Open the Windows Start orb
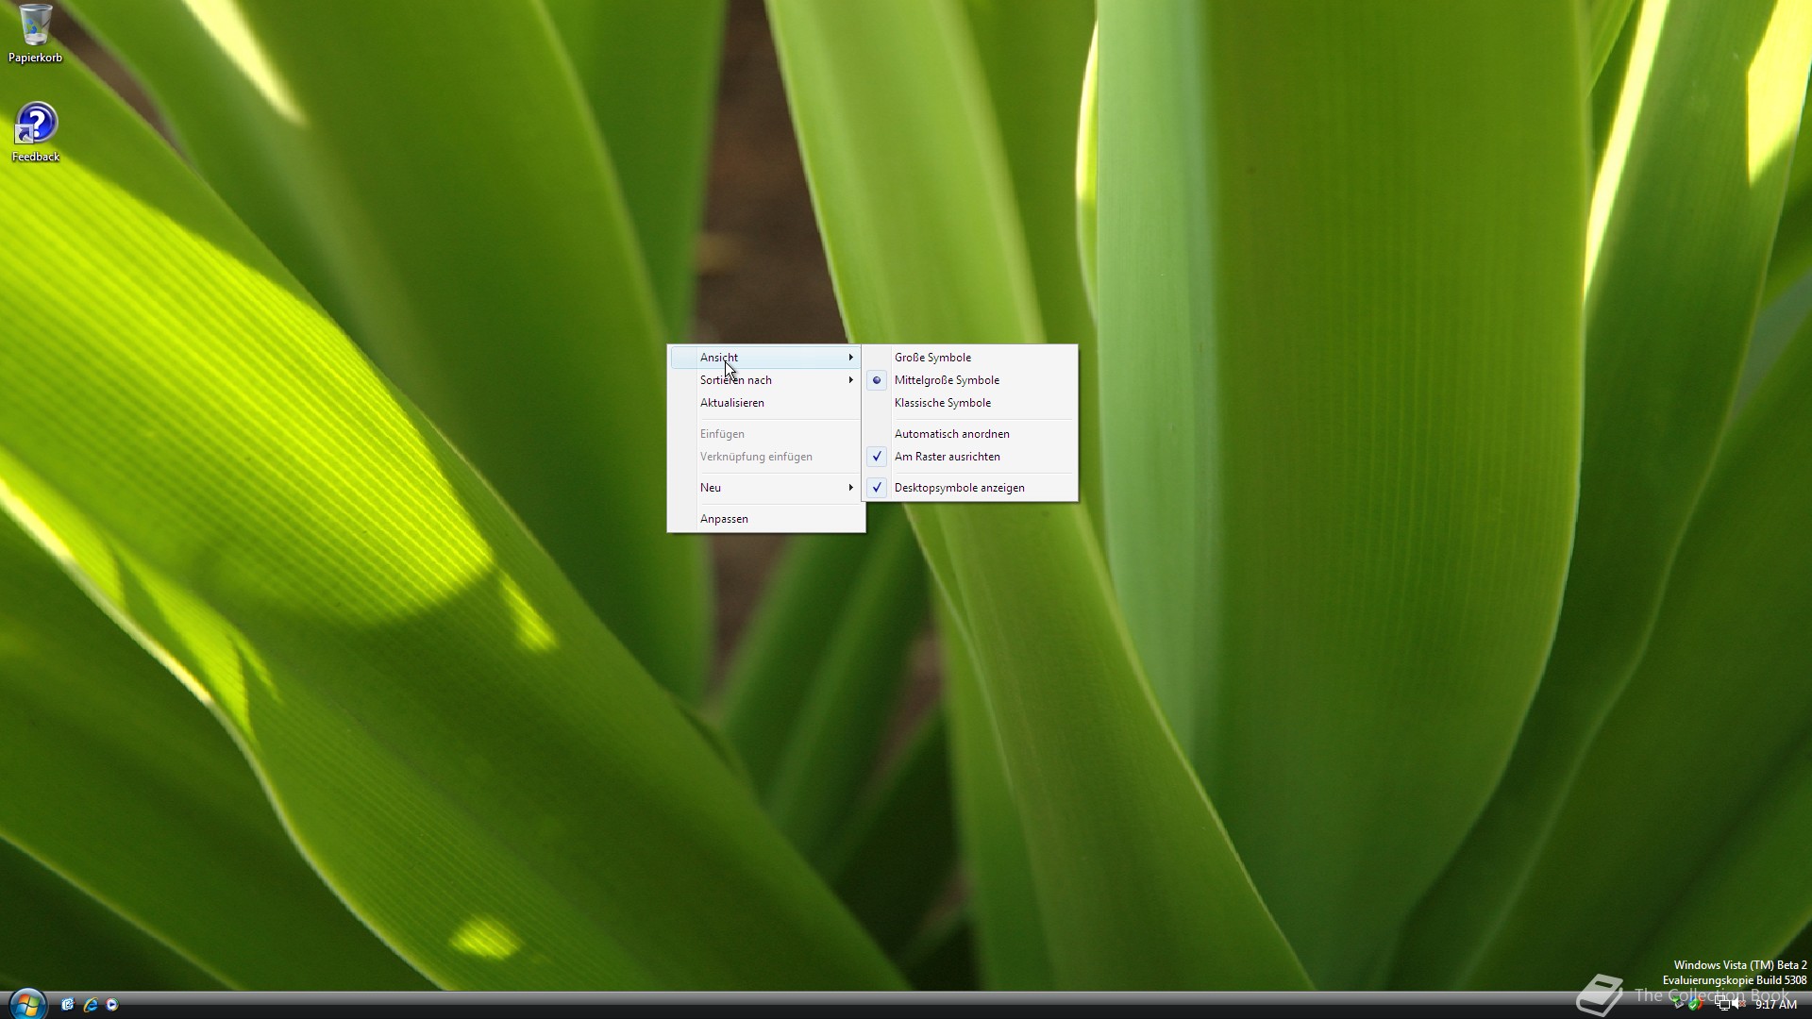This screenshot has height=1019, width=1812. tap(27, 1004)
